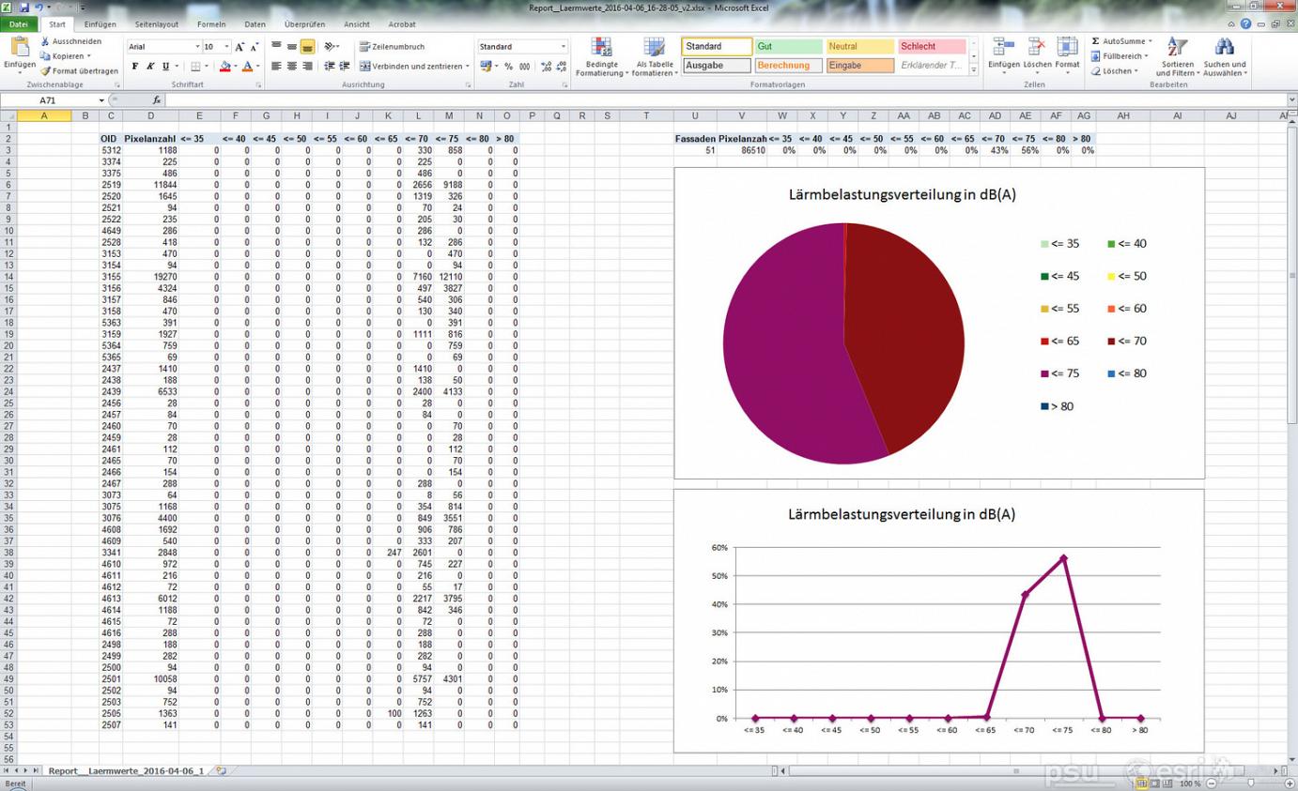This screenshot has width=1298, height=791.
Task: Open Bedingte Formatierung menu
Action: pos(602,56)
